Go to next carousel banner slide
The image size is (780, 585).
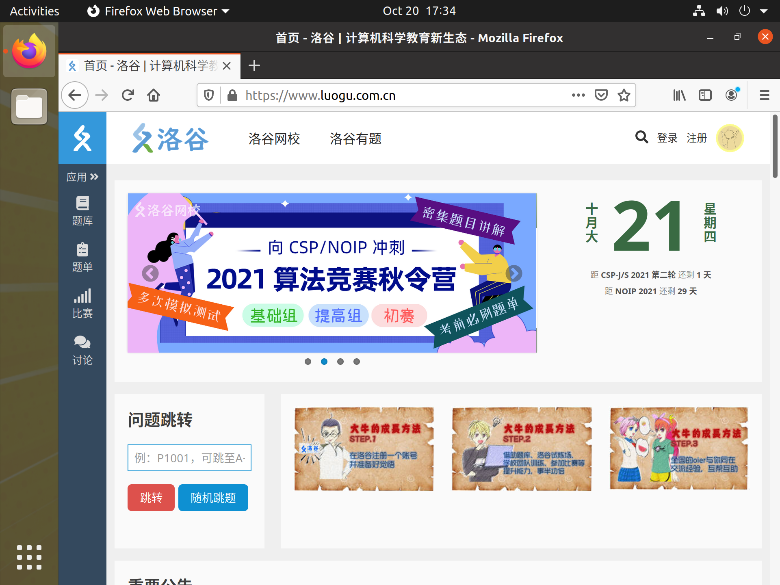click(x=514, y=273)
